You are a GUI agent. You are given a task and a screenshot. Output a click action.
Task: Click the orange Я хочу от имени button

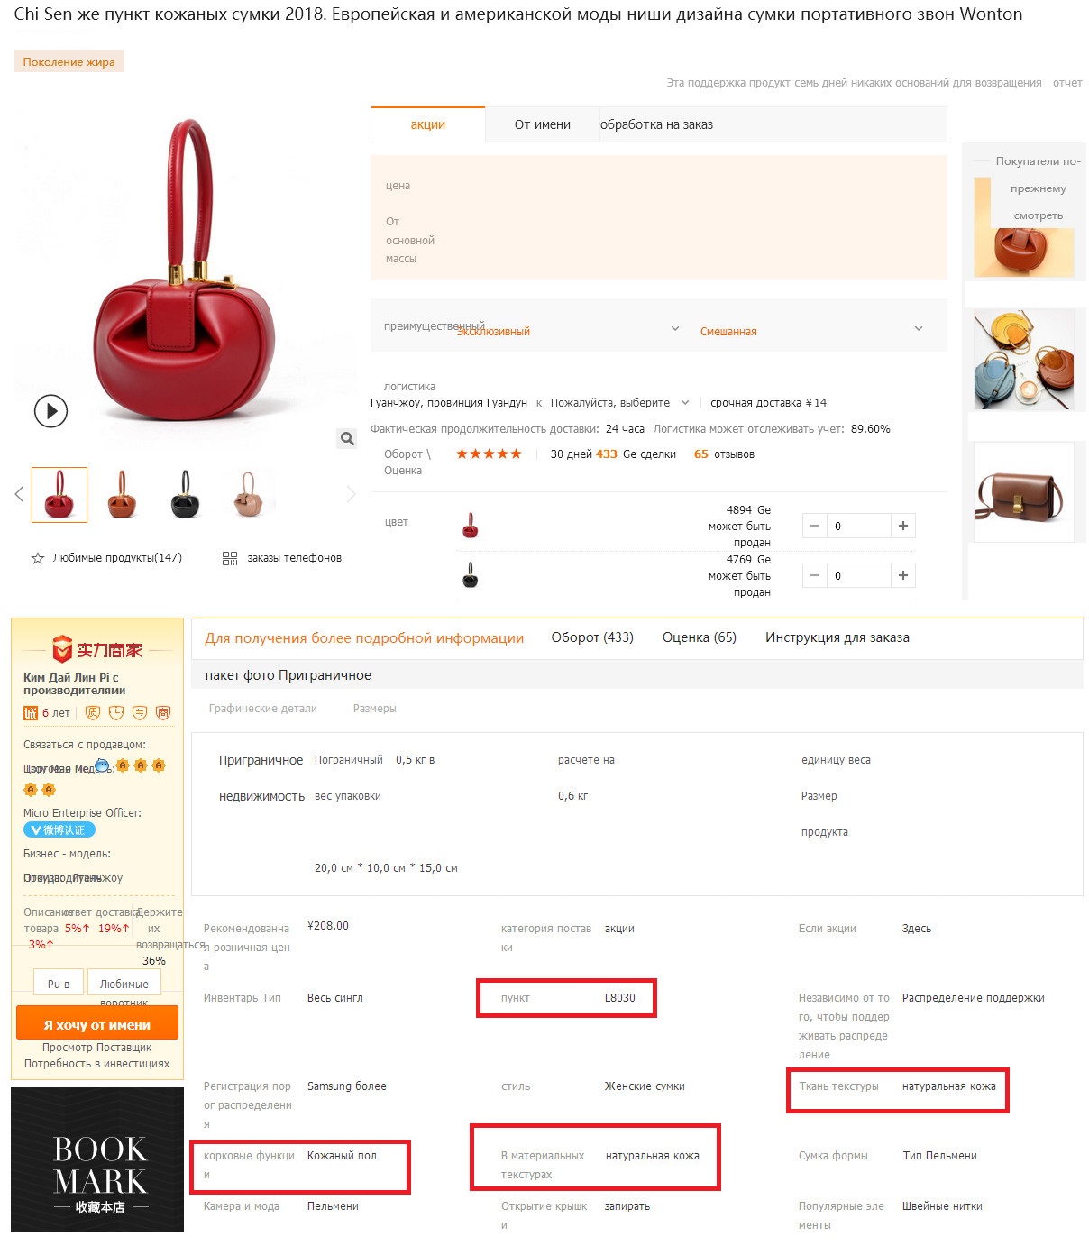[x=97, y=1024]
